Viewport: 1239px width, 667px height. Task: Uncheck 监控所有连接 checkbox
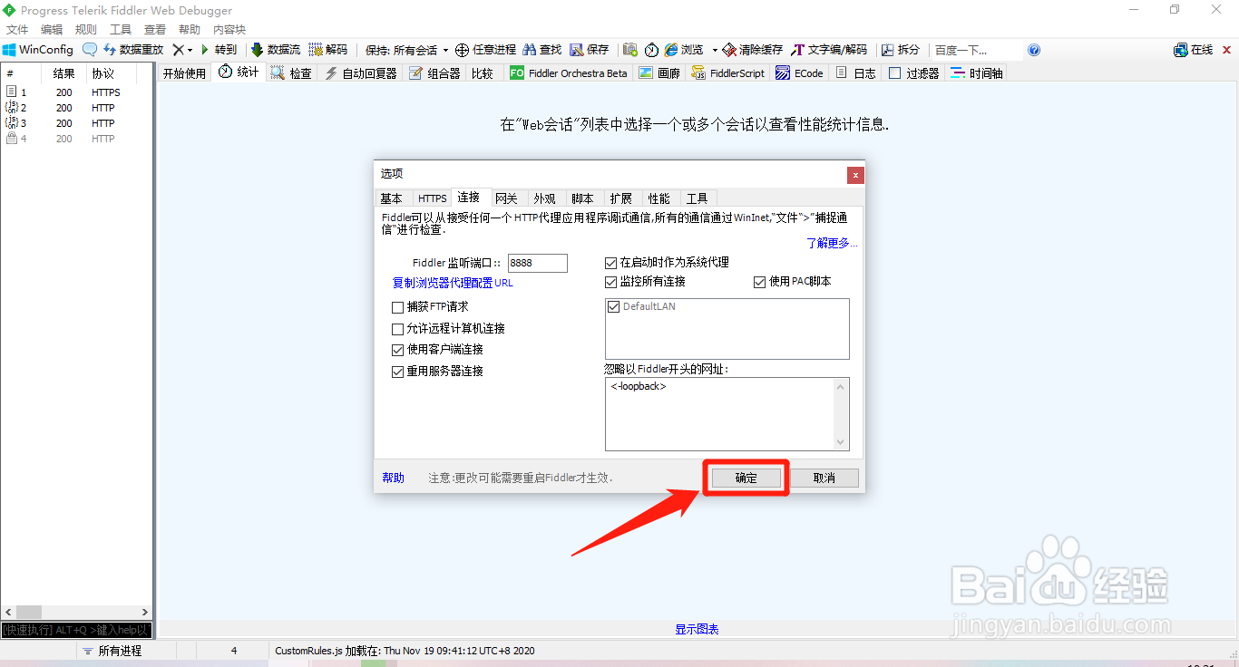tap(611, 282)
